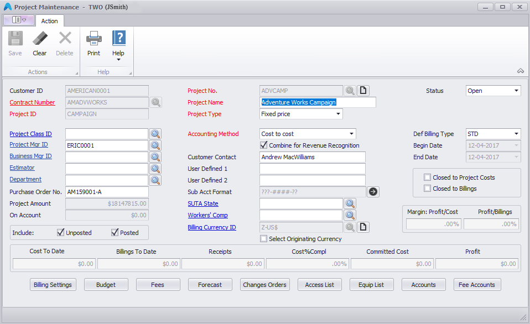Expand the Help group dialog launcher
Viewport: 530px width, 324px height.
click(x=130, y=73)
